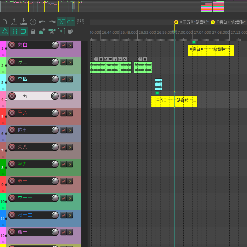Click the Save project icon
The height and width of the screenshot is (247, 247).
pos(24,22)
